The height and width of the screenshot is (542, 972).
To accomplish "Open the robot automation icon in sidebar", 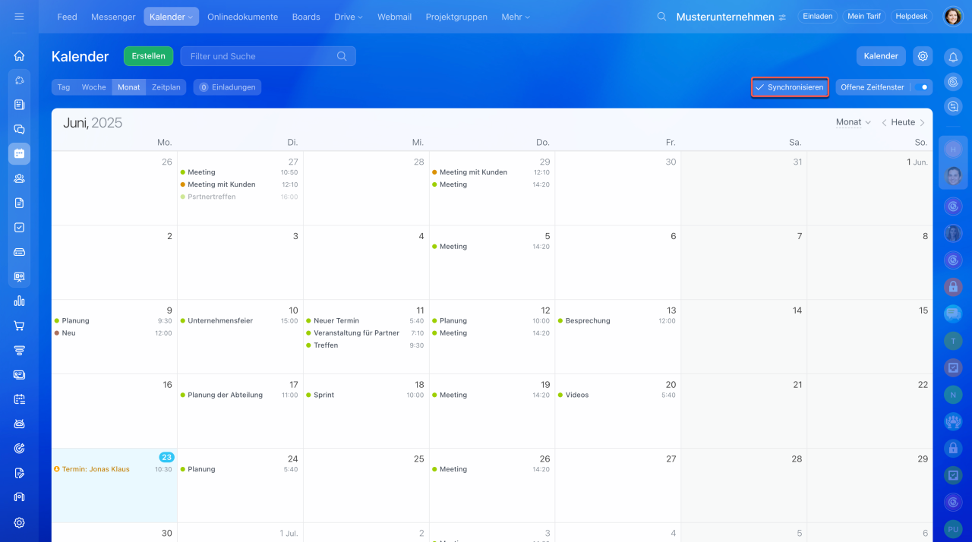I will tap(19, 424).
